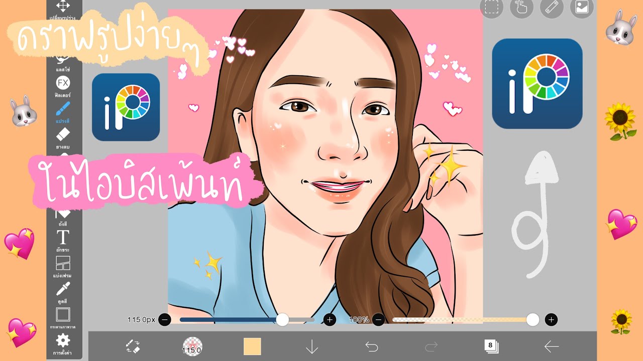The width and height of the screenshot is (643, 361).
Task: Open the FX Filter tool
Action: [x=63, y=83]
